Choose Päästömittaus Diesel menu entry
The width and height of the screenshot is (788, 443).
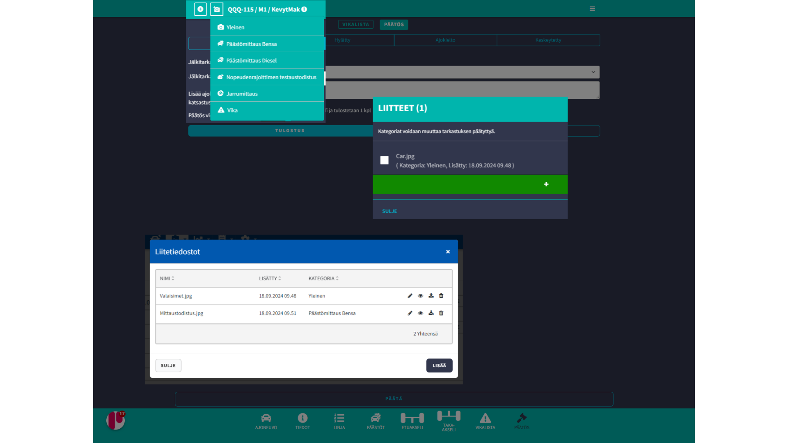tap(267, 60)
